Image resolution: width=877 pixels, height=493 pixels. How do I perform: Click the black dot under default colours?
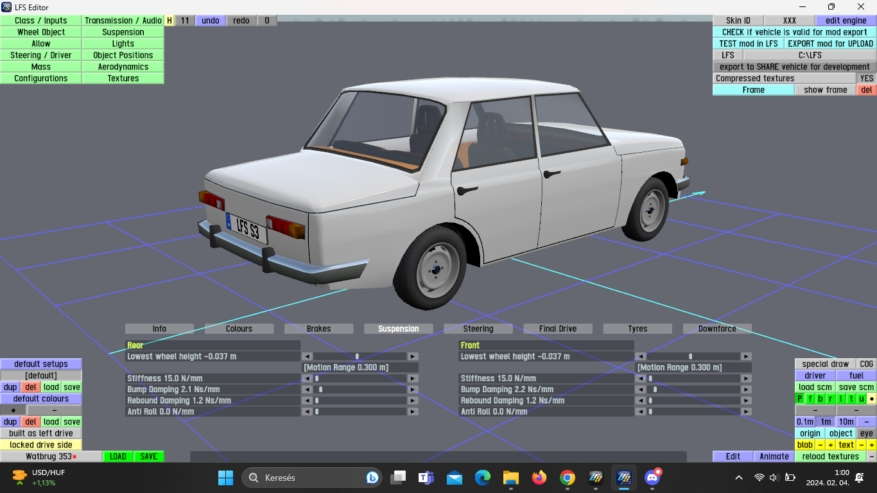pos(13,410)
